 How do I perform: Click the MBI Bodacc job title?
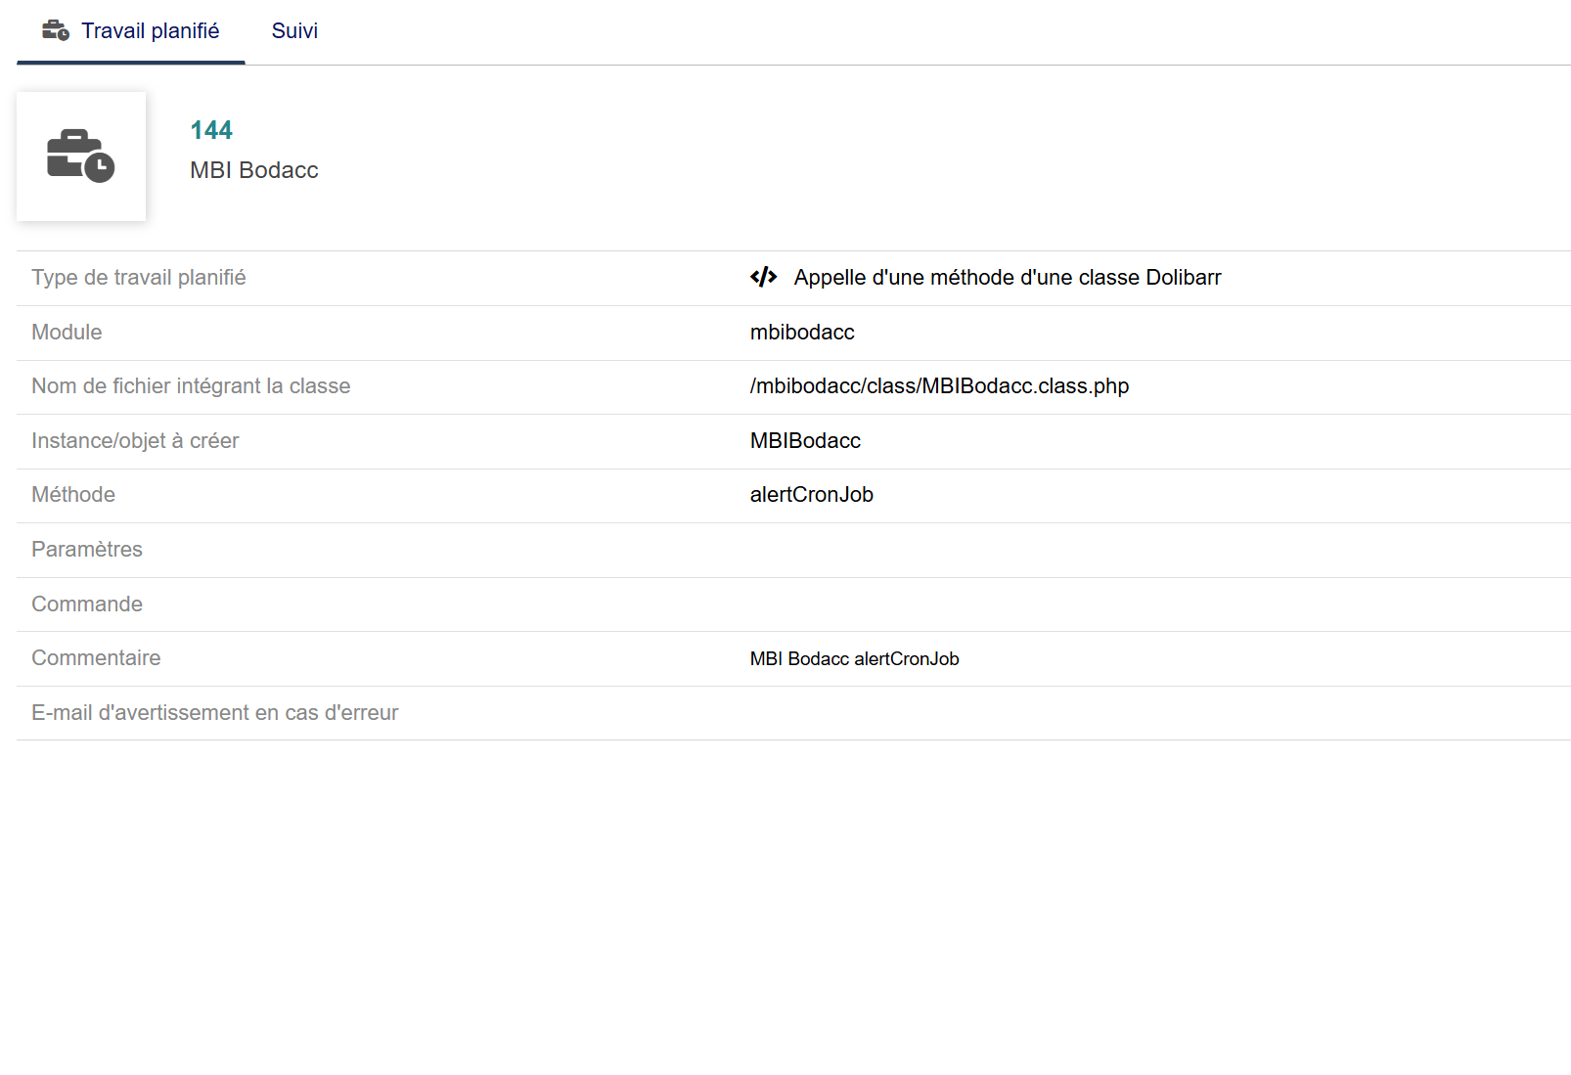254,170
